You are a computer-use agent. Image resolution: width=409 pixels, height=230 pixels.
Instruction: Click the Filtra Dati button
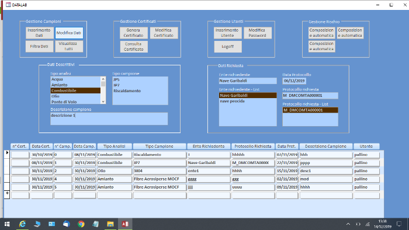coord(39,46)
